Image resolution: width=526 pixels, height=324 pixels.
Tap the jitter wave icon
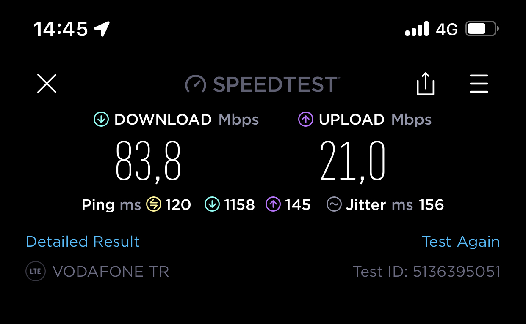[x=334, y=205]
